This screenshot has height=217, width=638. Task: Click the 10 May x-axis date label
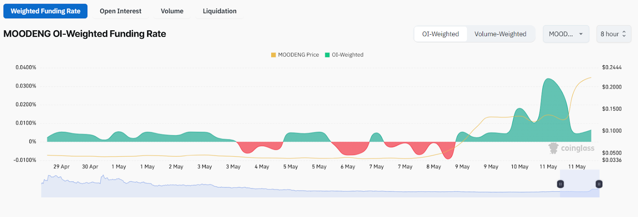coord(520,167)
